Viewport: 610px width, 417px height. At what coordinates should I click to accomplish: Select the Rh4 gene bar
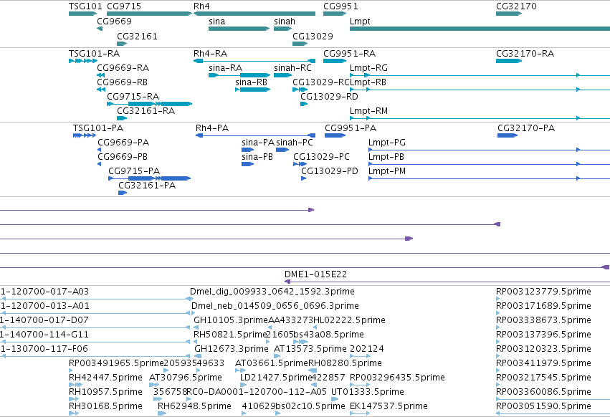coord(254,14)
